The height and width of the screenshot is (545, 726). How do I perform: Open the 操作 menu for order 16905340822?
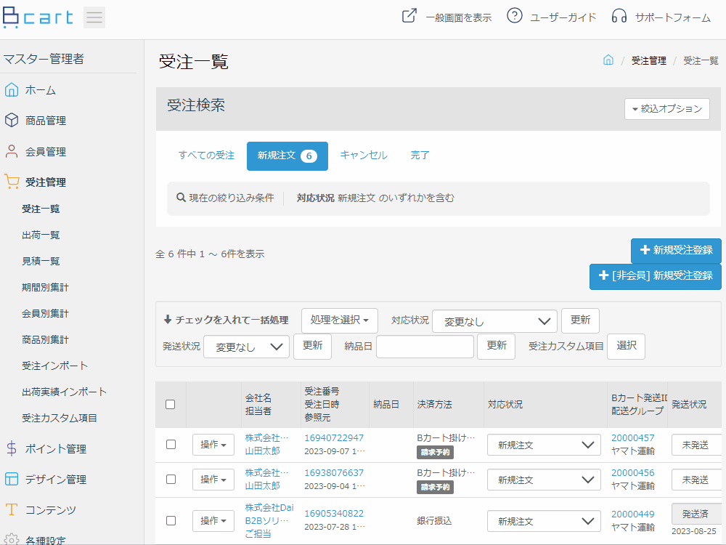213,521
